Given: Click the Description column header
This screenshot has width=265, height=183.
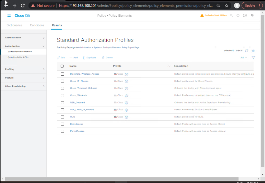Looking at the screenshot, I should 181,66.
